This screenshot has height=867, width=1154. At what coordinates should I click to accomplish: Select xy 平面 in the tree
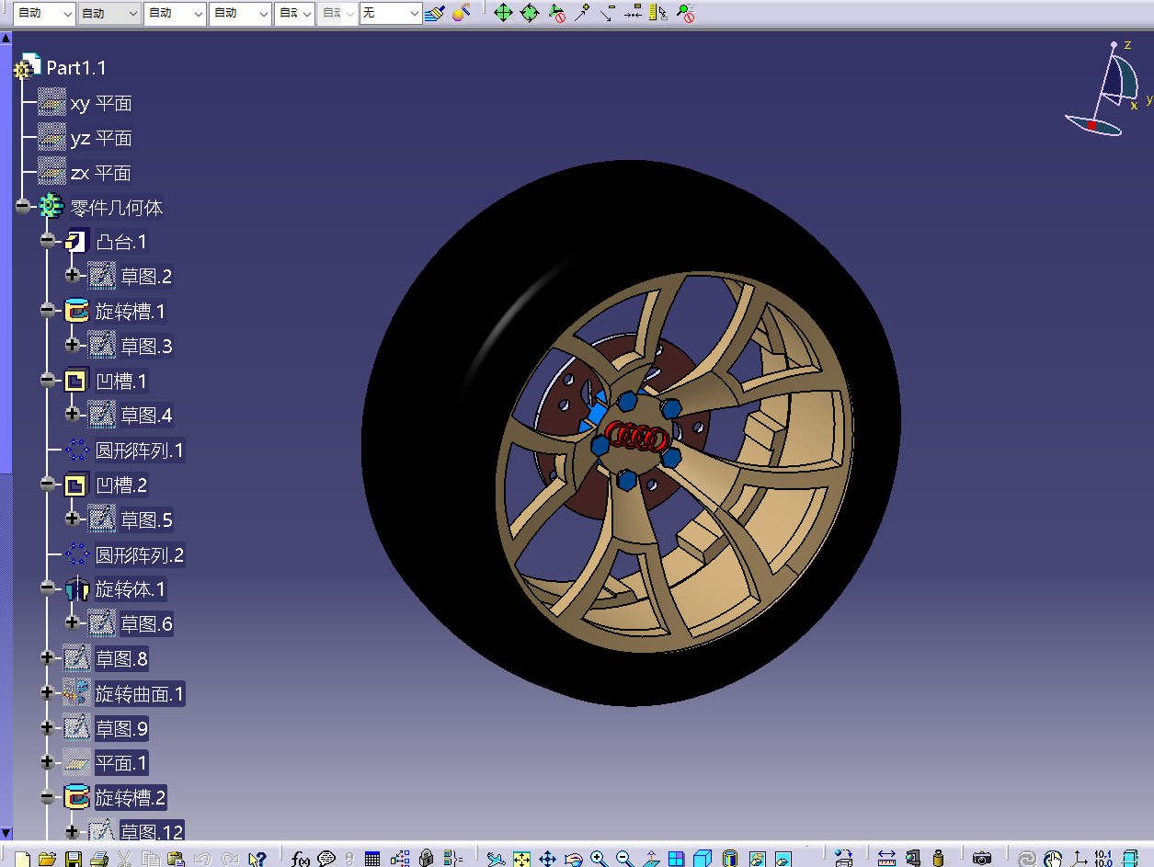pyautogui.click(x=100, y=104)
